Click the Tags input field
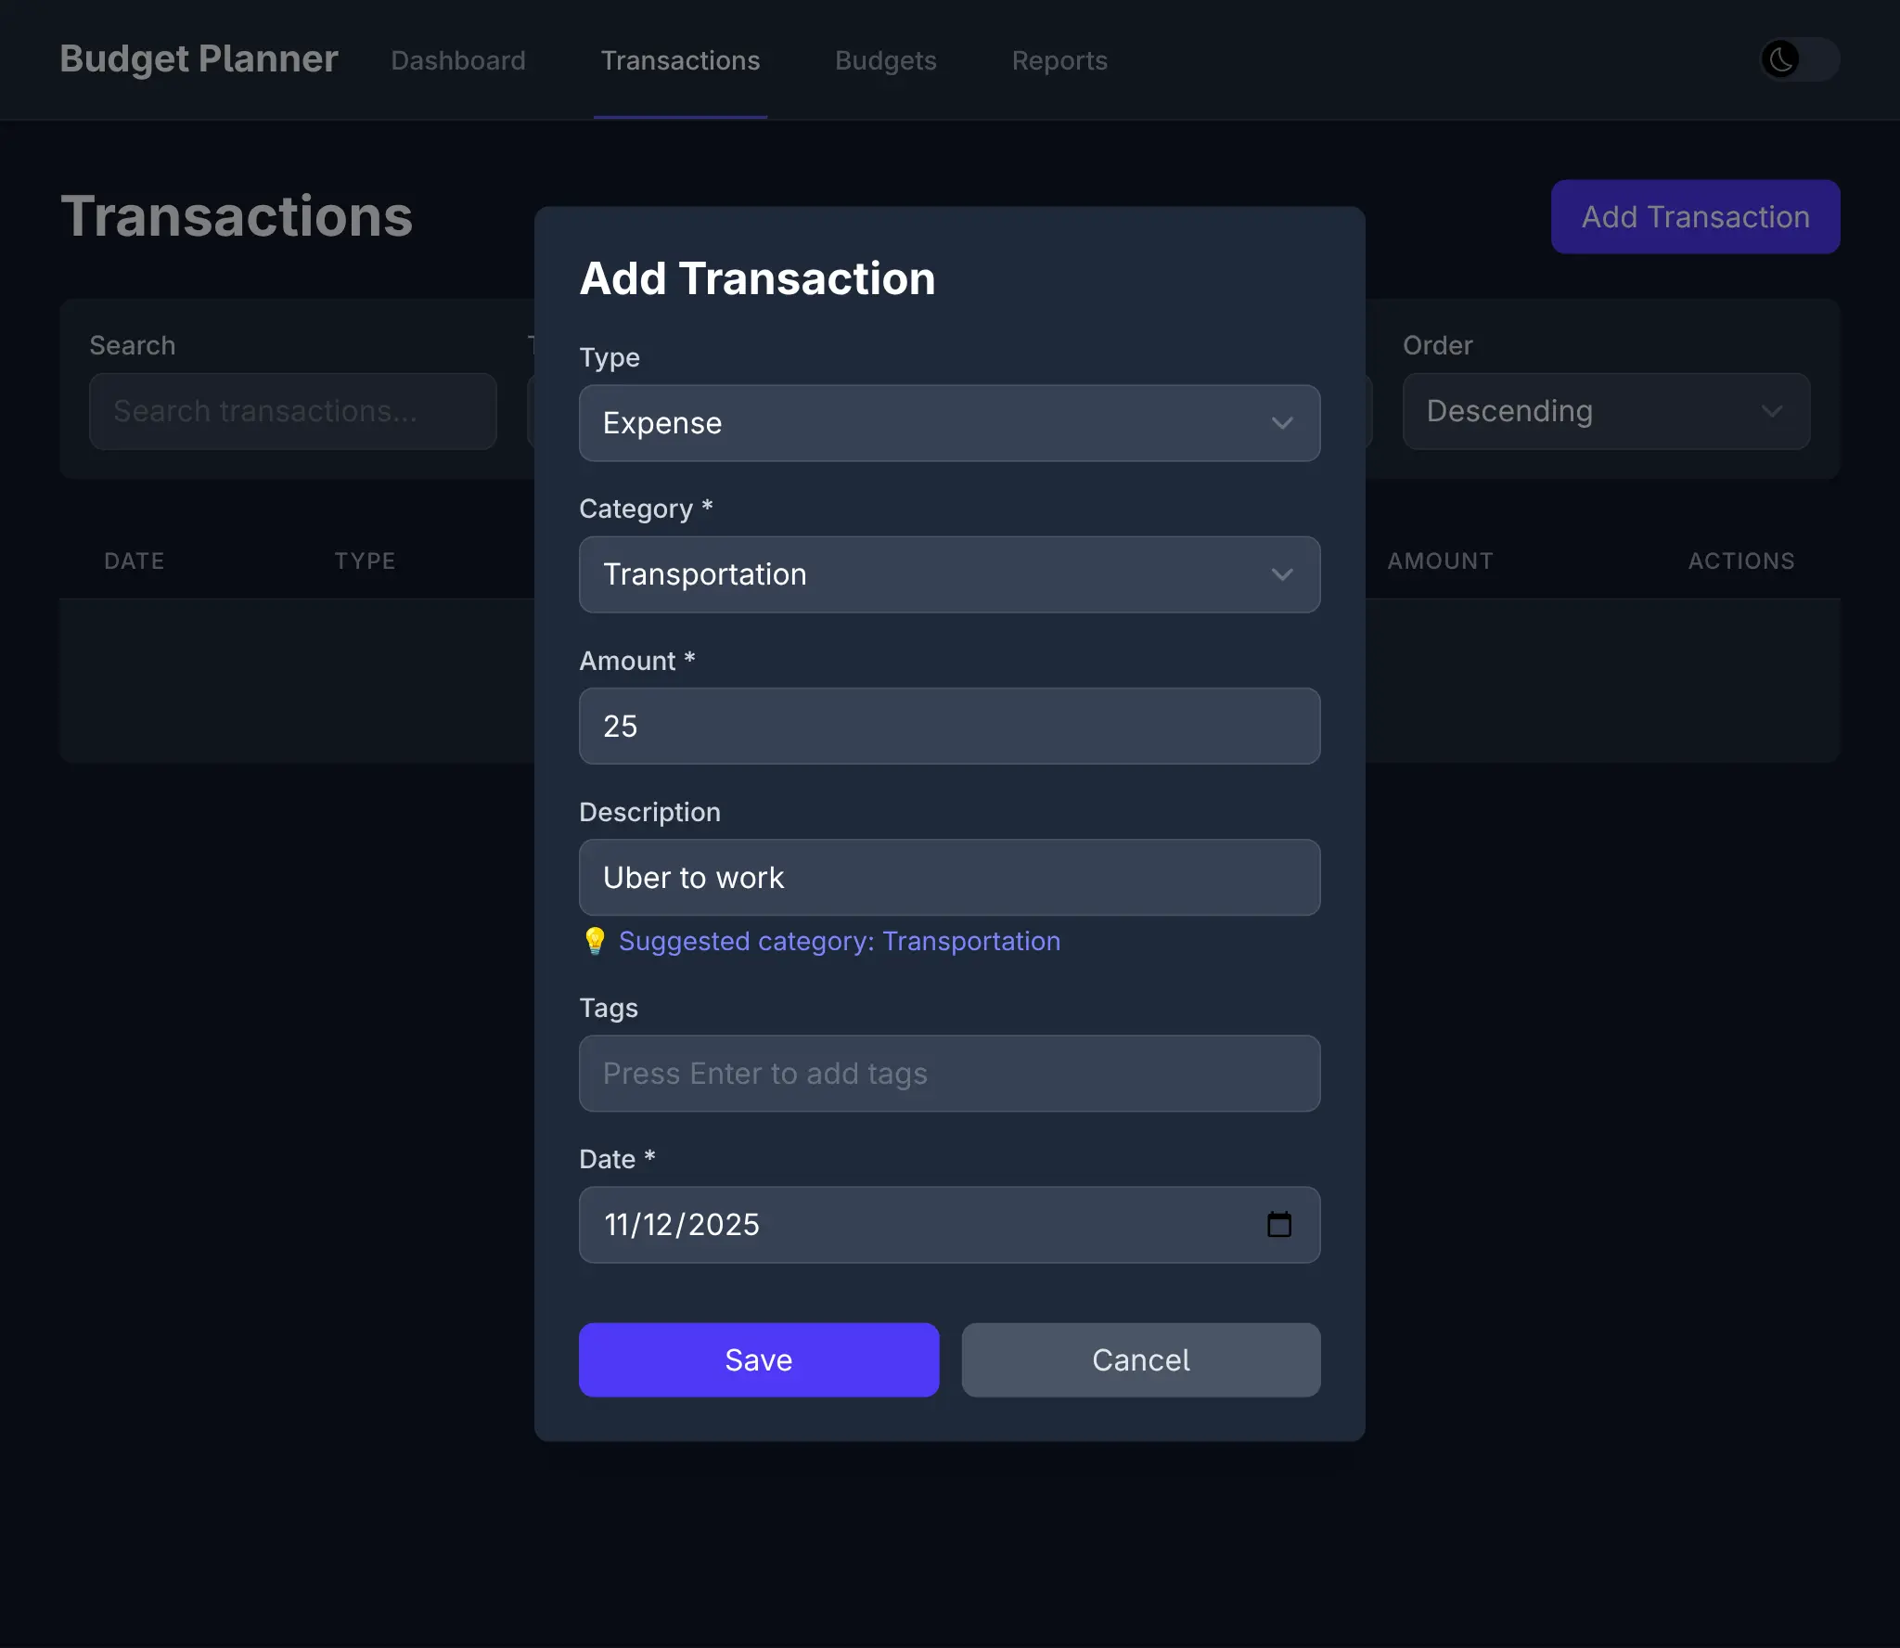Screen dimensions: 1900x1648 tap(948, 1074)
